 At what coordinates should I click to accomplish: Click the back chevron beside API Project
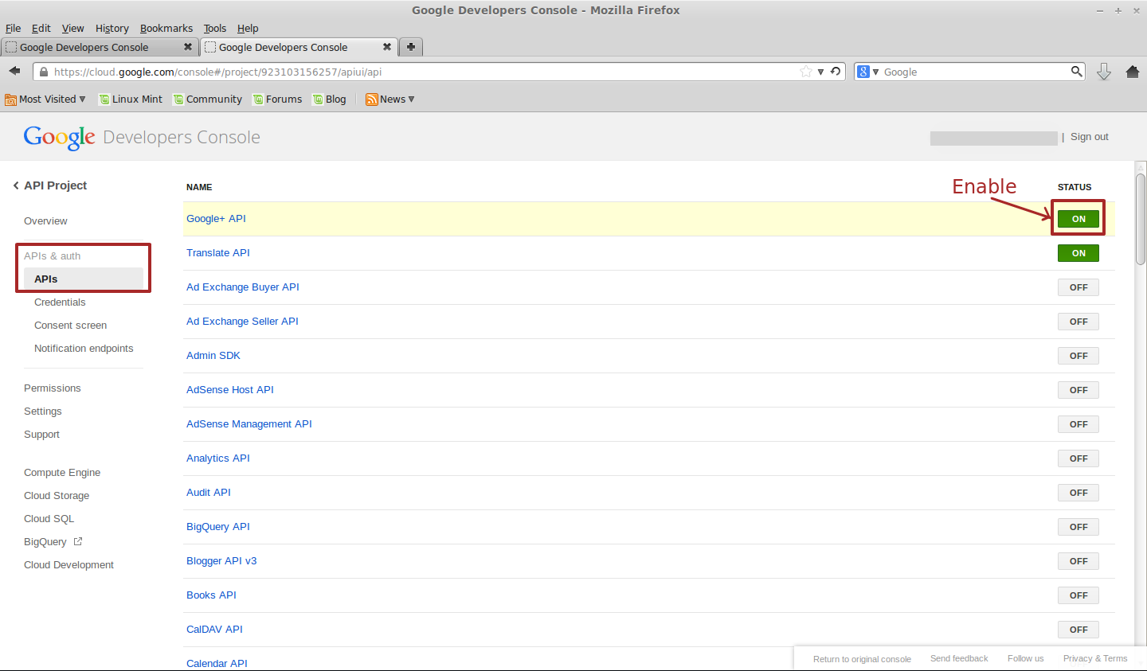click(16, 185)
